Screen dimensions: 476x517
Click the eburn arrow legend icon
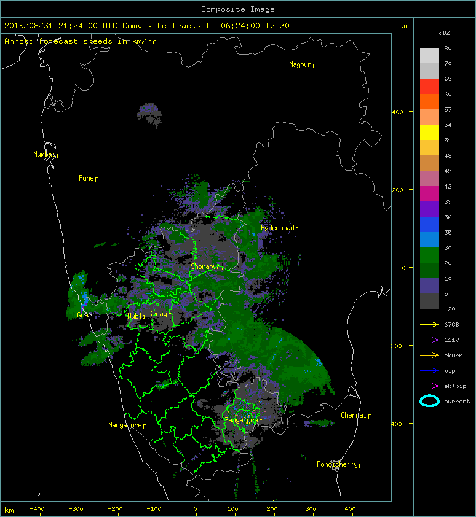(x=429, y=356)
